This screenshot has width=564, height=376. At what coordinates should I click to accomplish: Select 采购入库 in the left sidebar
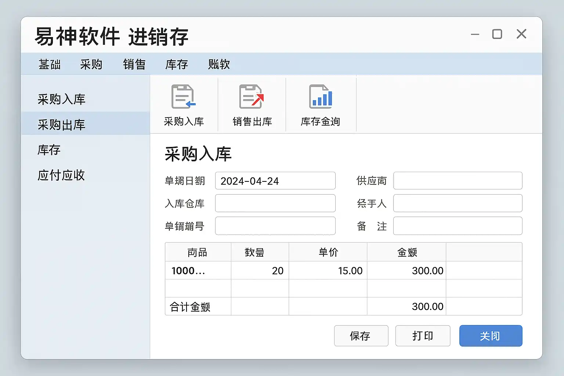[x=61, y=100]
